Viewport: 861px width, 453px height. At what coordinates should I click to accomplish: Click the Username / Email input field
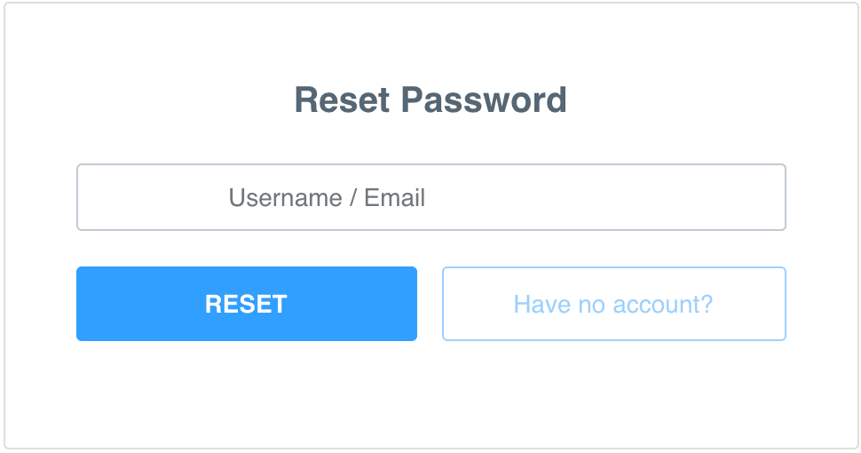430,197
